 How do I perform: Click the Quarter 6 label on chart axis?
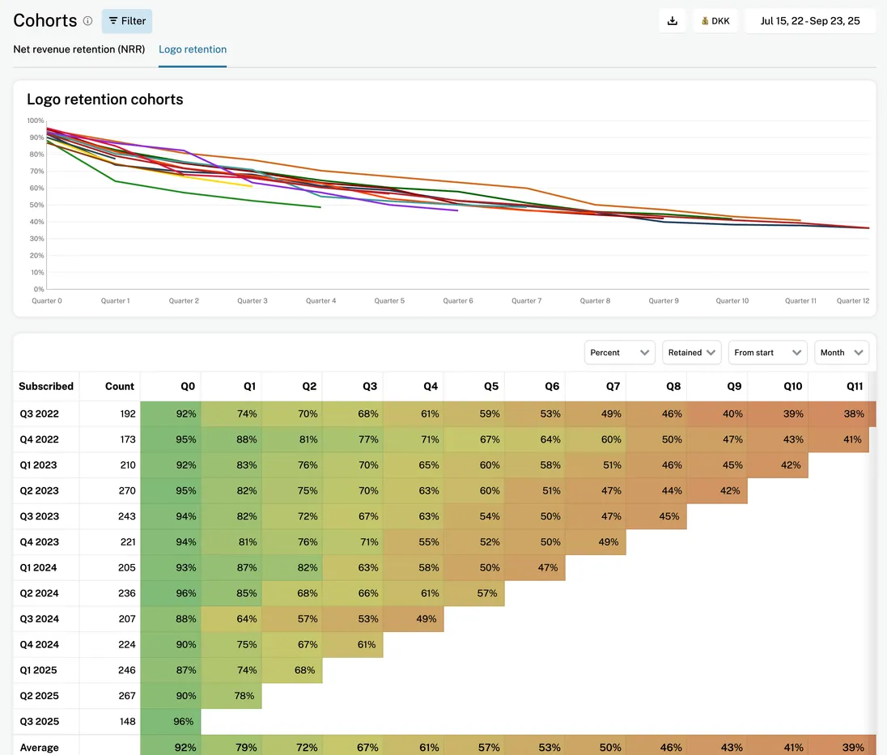(458, 301)
